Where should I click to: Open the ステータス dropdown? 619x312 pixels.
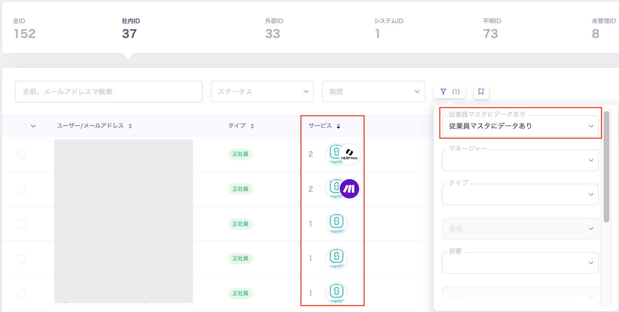click(x=262, y=92)
